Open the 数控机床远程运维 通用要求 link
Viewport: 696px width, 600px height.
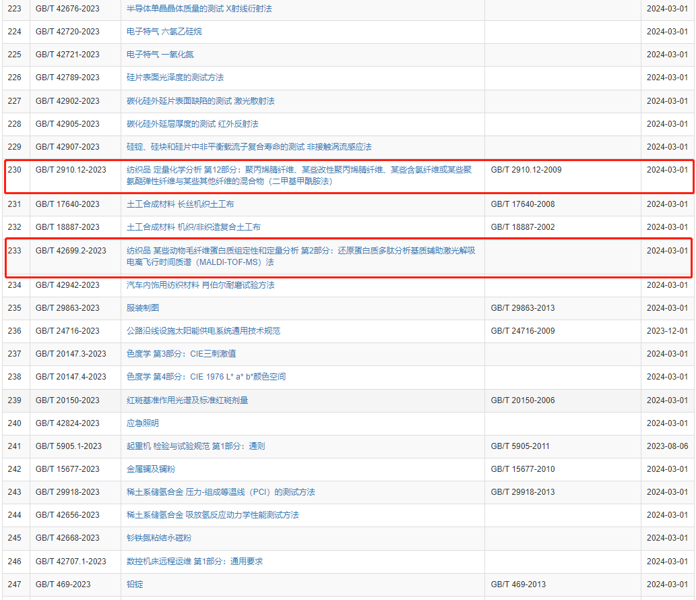click(195, 562)
